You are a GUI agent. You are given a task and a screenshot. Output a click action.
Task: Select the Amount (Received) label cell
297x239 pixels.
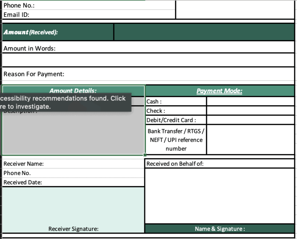(x=58, y=32)
